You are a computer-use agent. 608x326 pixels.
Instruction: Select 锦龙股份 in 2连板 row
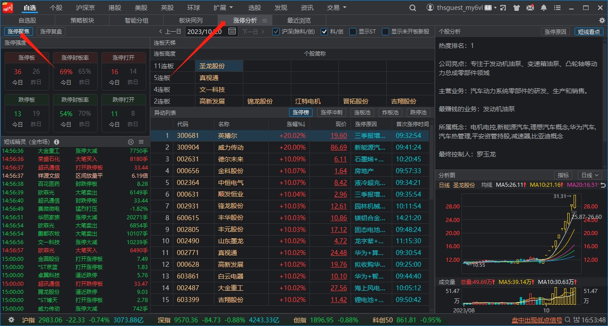(267, 101)
